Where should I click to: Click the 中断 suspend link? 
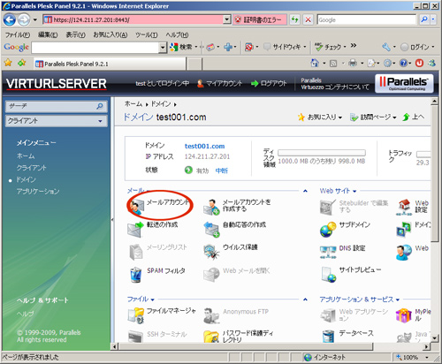coord(222,171)
